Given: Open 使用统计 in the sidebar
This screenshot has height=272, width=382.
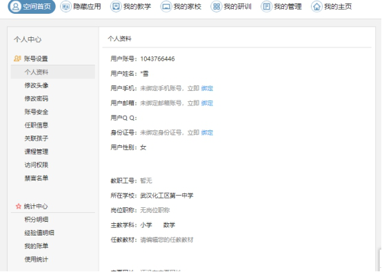Looking at the screenshot, I should pos(37,260).
